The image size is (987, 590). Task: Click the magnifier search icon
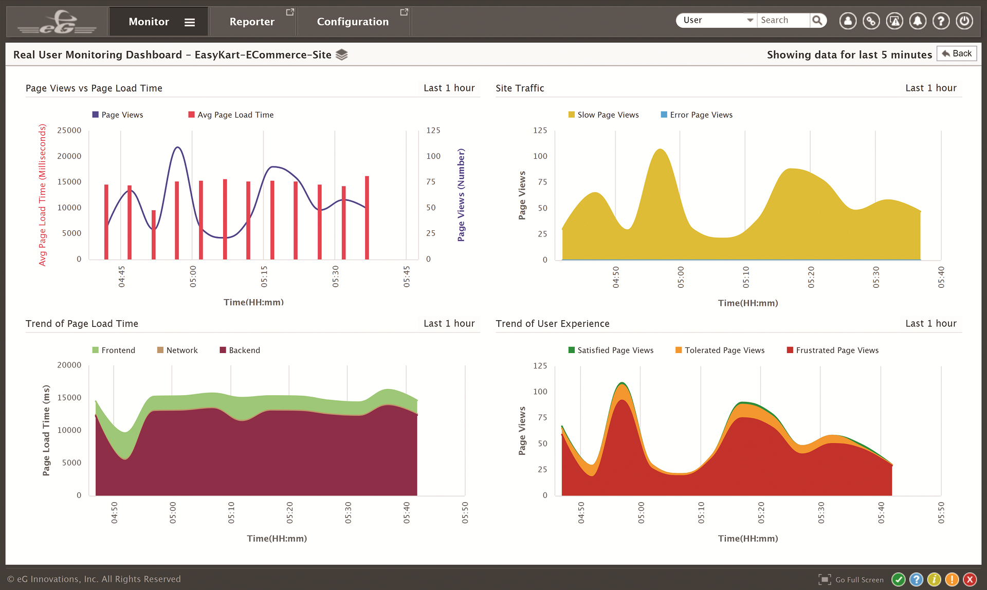point(817,21)
